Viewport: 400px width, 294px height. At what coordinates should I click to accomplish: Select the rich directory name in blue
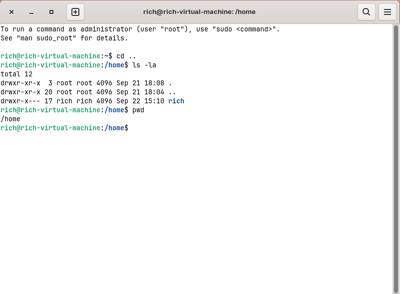176,101
